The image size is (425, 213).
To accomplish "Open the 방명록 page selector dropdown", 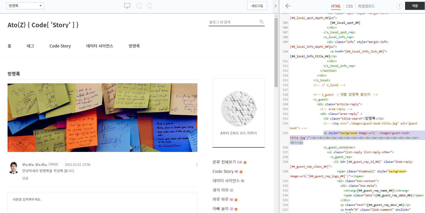I will pos(25,6).
